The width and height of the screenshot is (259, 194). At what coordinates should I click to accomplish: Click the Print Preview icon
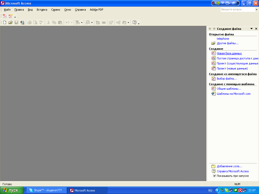[35, 22]
